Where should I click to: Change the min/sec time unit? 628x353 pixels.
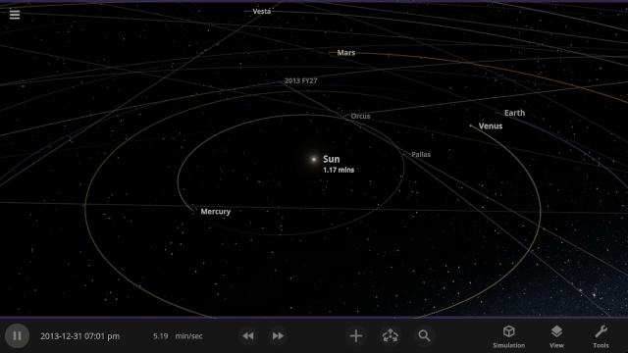(188, 336)
